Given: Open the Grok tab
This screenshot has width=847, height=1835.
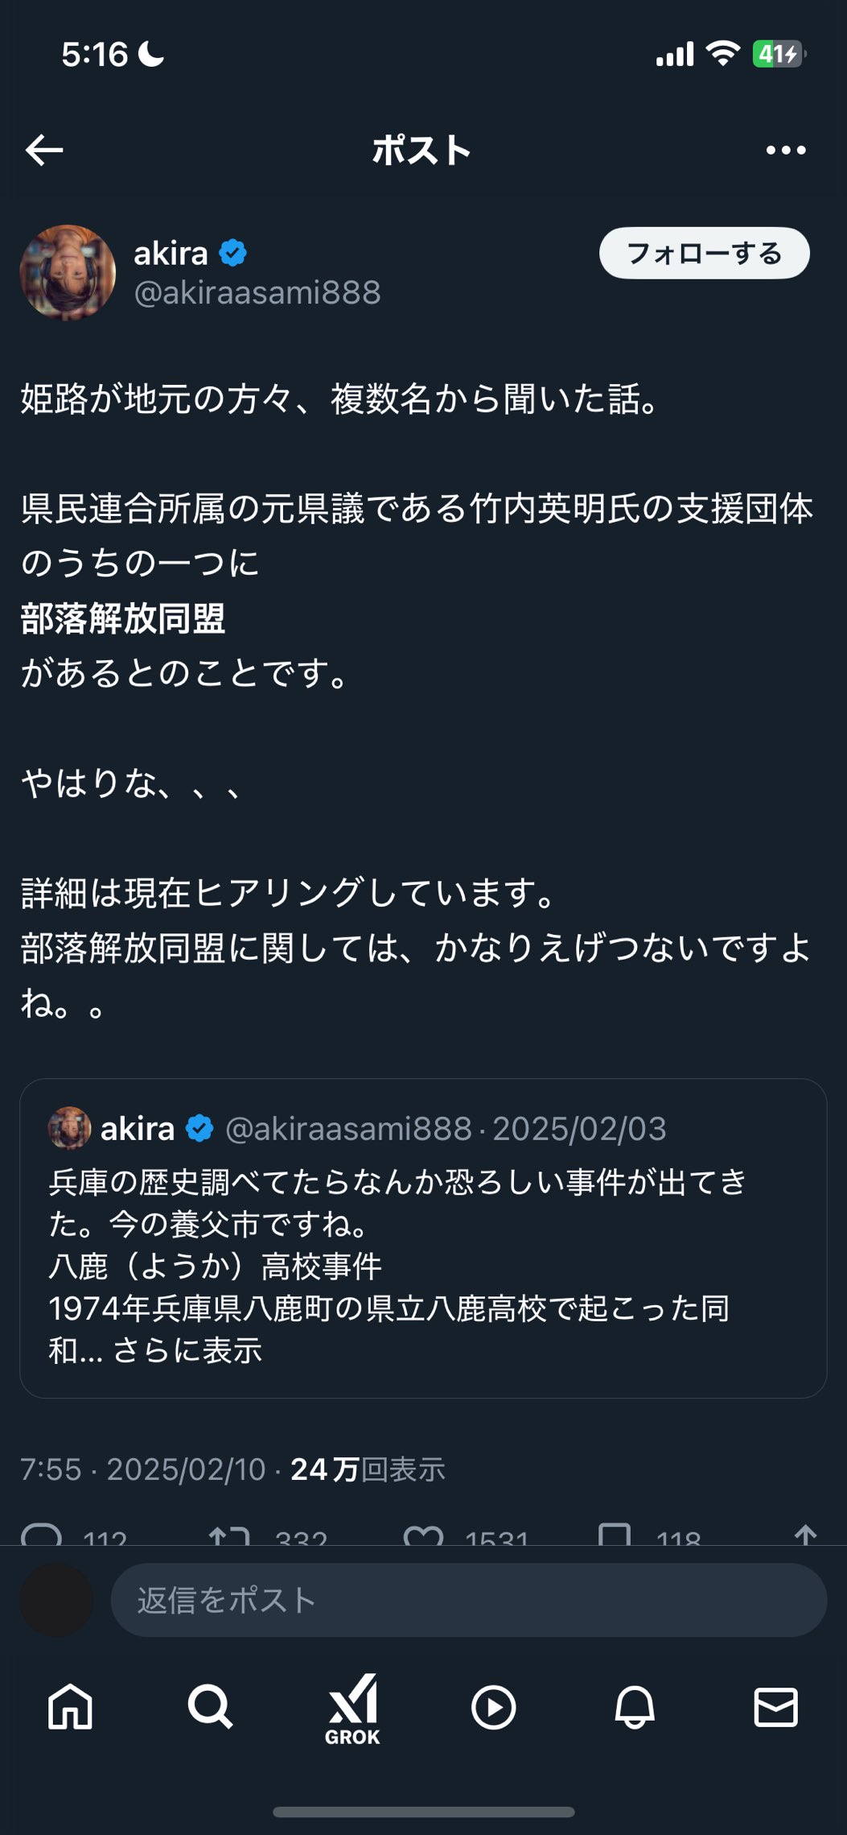Looking at the screenshot, I should (x=352, y=1707).
